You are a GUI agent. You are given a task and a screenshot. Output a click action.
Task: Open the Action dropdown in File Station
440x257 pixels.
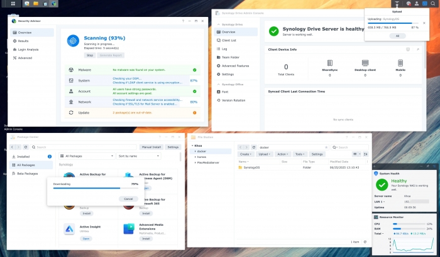tap(283, 154)
